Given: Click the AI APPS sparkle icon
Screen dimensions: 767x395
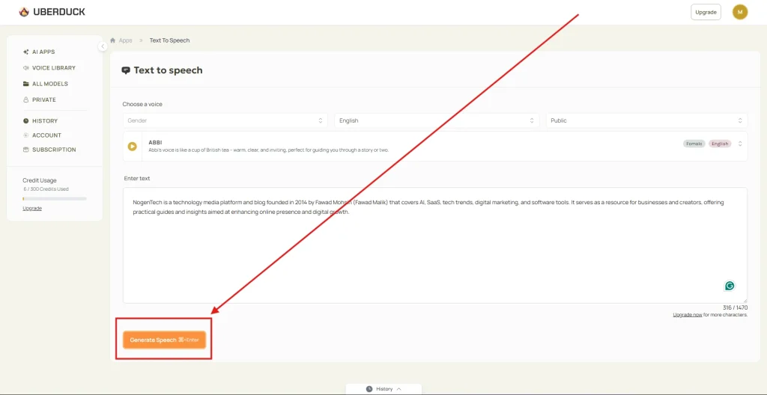Looking at the screenshot, I should point(26,52).
